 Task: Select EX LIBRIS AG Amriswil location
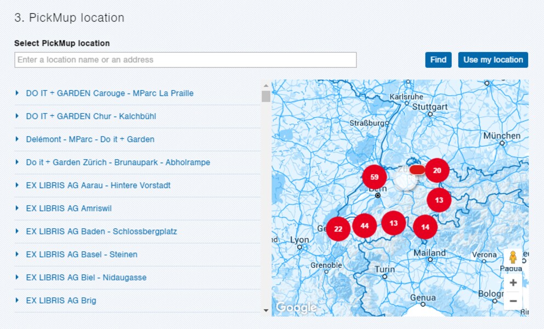click(x=69, y=209)
